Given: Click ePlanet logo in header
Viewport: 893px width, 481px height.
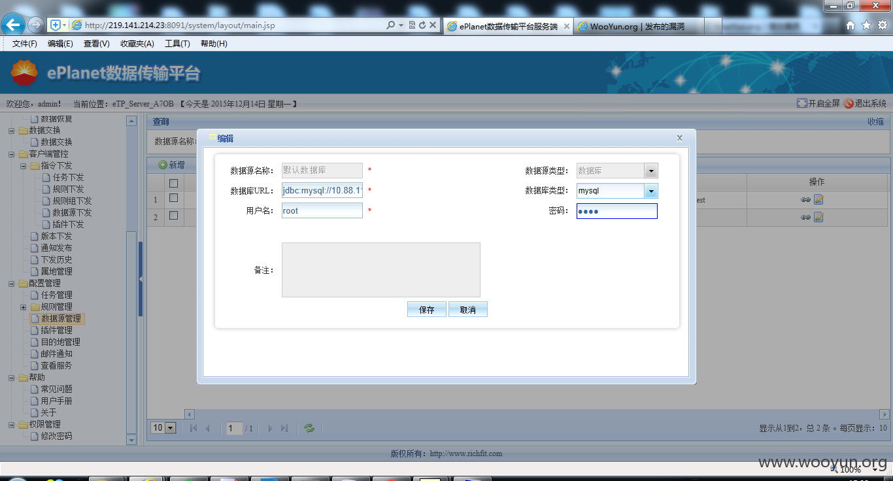Looking at the screenshot, I should [24, 73].
